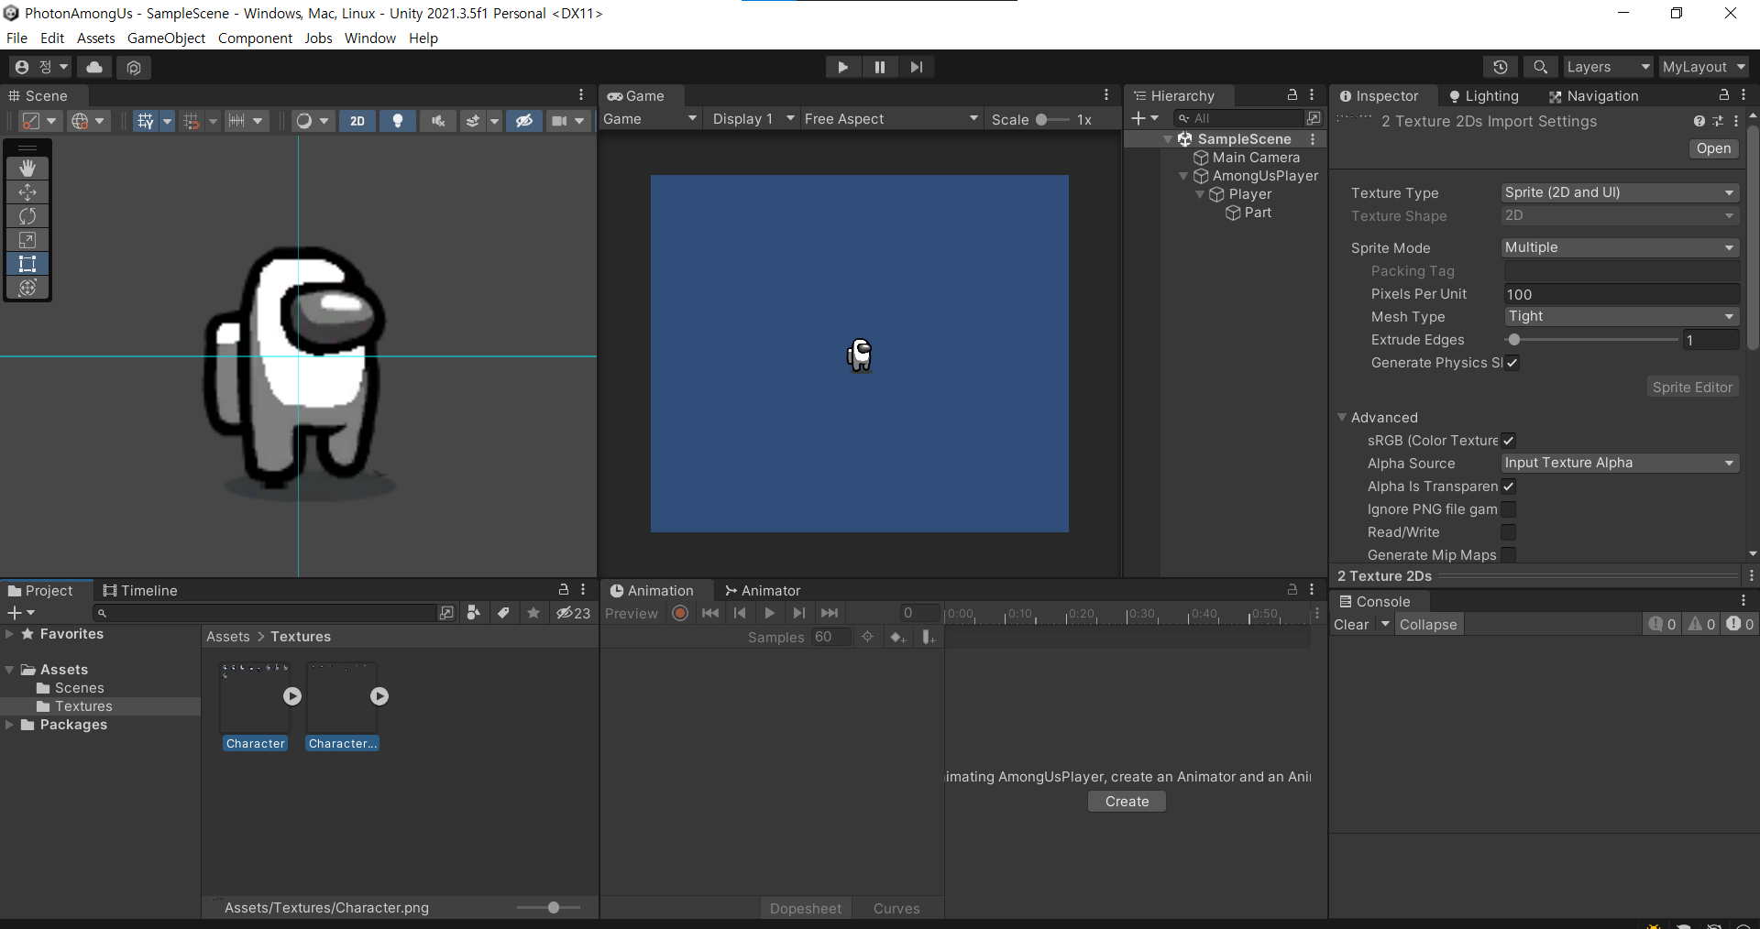This screenshot has width=1760, height=929.
Task: Click the Open button in Inspector
Action: coord(1713,148)
